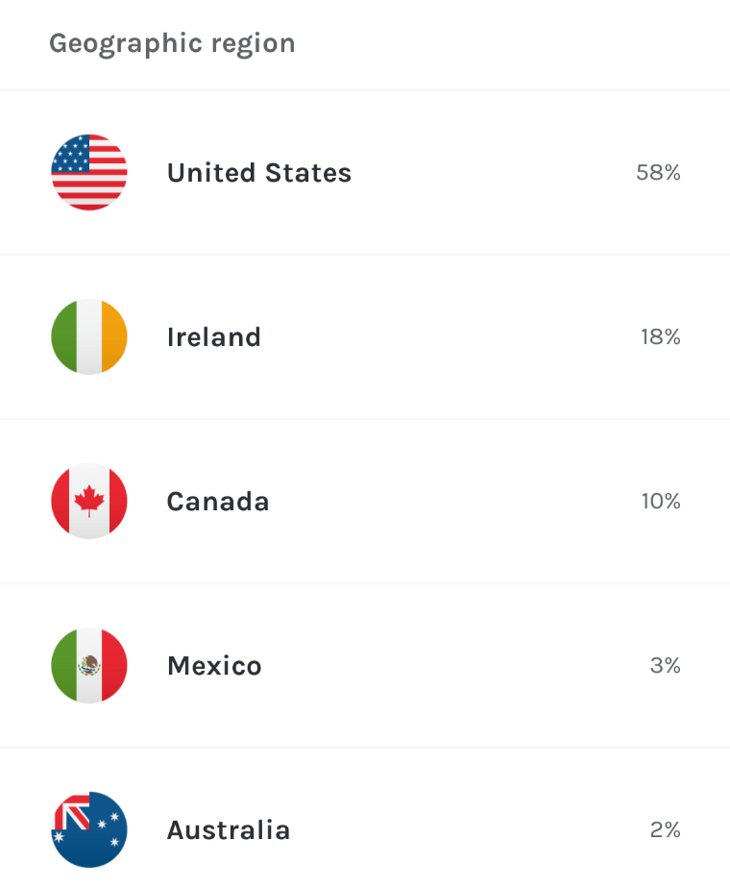This screenshot has height=888, width=730.
Task: Click the 58% value for United States
Action: pos(658,172)
